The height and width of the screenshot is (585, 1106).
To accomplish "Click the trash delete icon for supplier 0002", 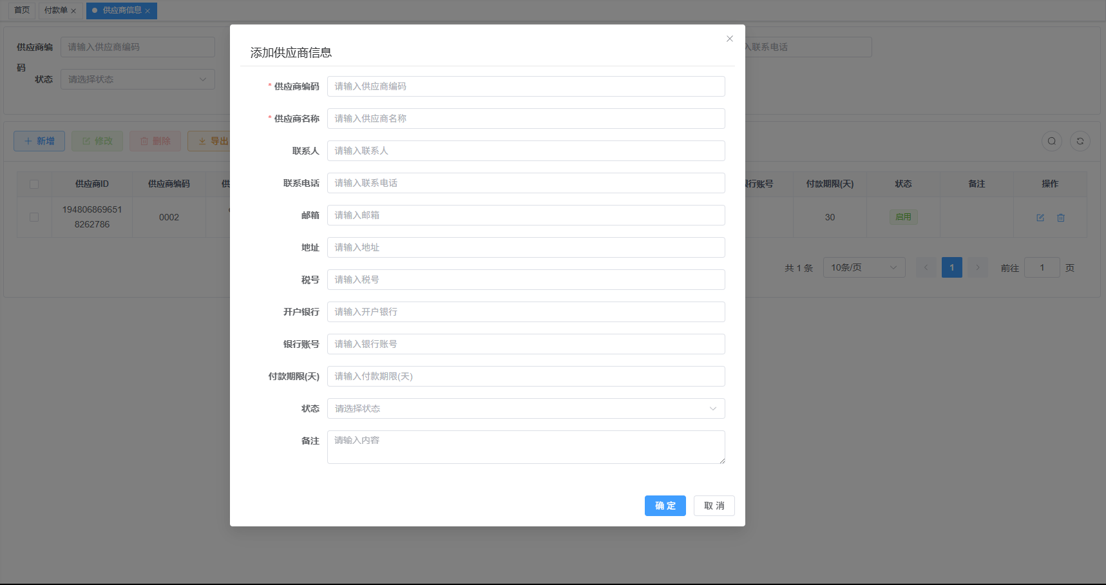I will point(1060,217).
